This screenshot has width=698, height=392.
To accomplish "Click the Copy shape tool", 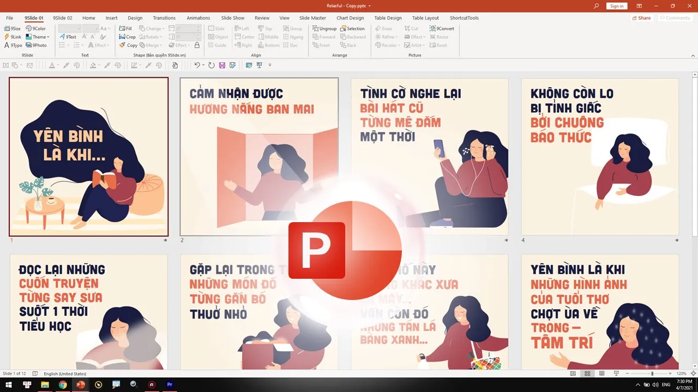I will (x=128, y=45).
